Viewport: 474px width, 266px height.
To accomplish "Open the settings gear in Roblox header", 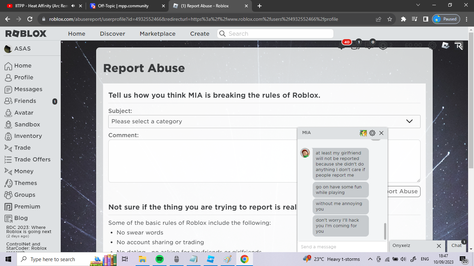I will point(432,45).
